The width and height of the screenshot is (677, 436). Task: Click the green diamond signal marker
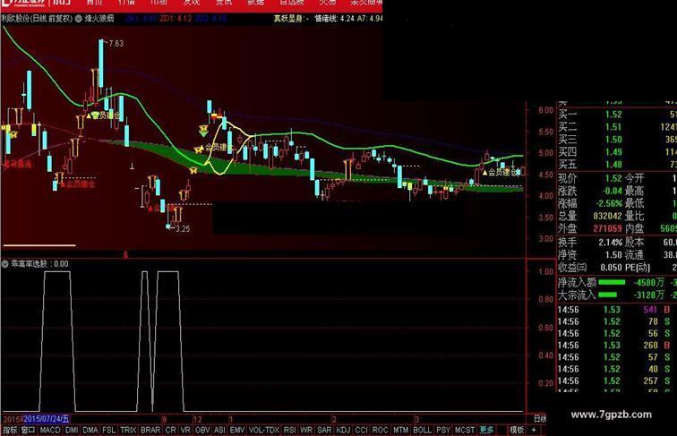coord(203,134)
